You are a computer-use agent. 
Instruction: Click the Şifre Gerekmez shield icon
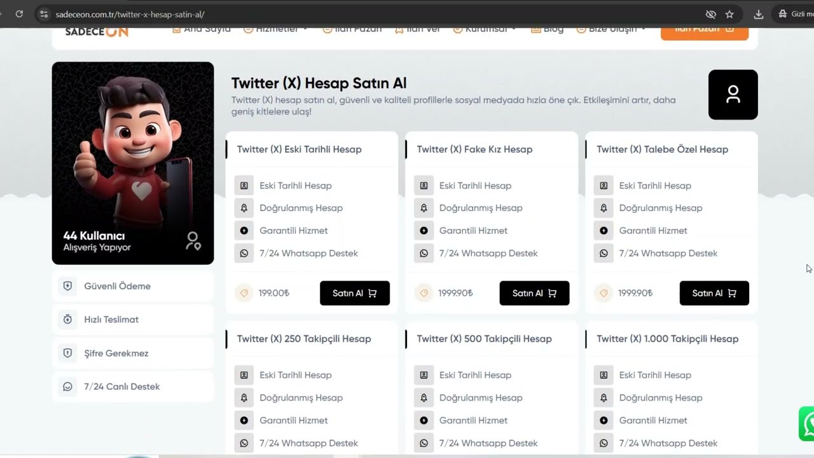(x=67, y=353)
